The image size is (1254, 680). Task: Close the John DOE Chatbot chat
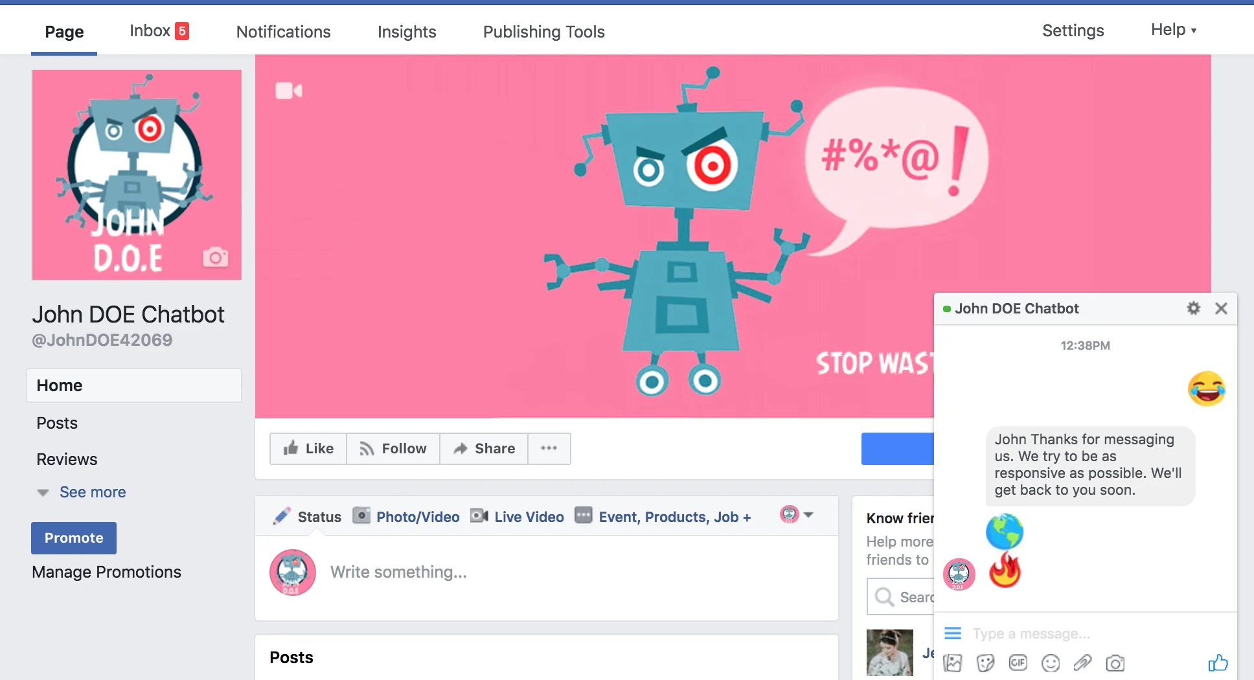[1221, 308]
